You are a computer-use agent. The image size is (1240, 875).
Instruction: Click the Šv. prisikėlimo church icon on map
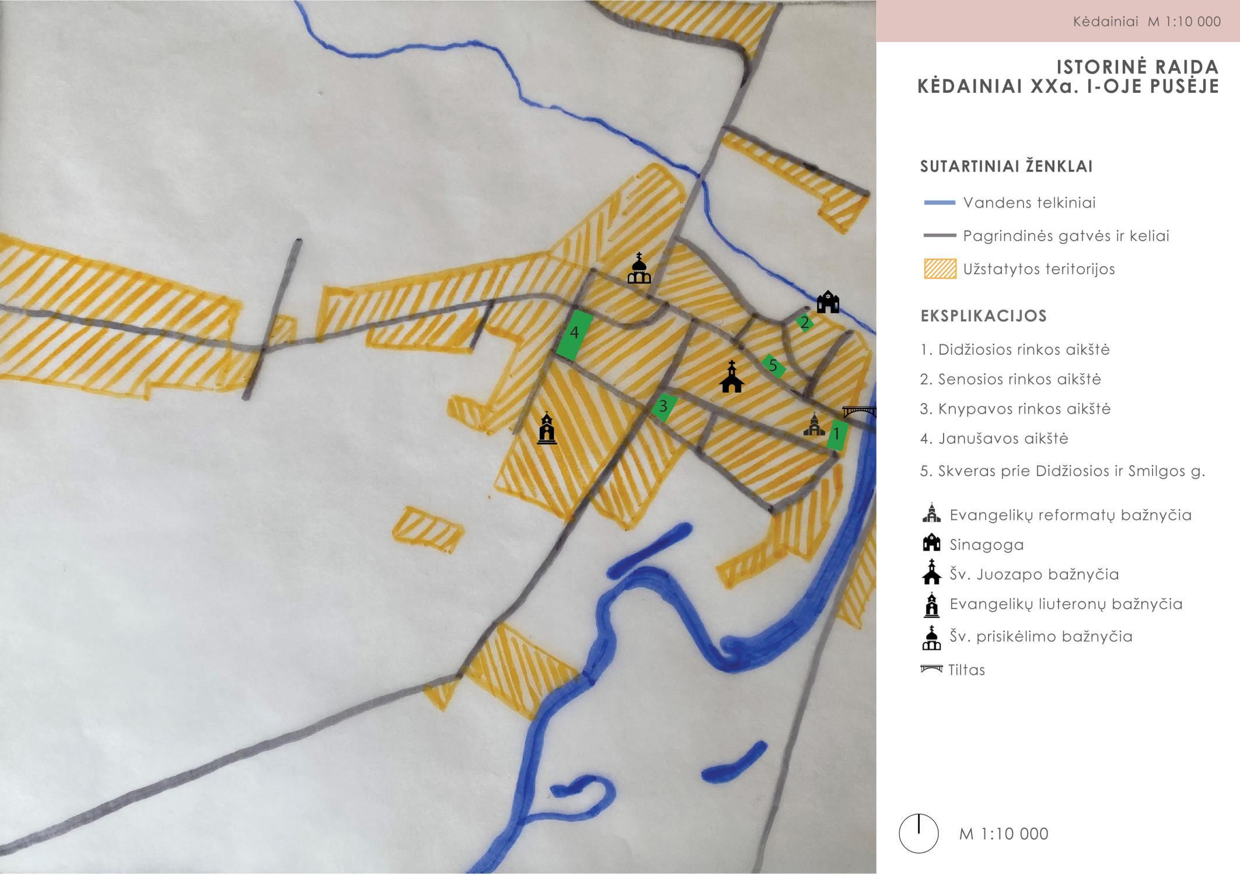(x=639, y=268)
